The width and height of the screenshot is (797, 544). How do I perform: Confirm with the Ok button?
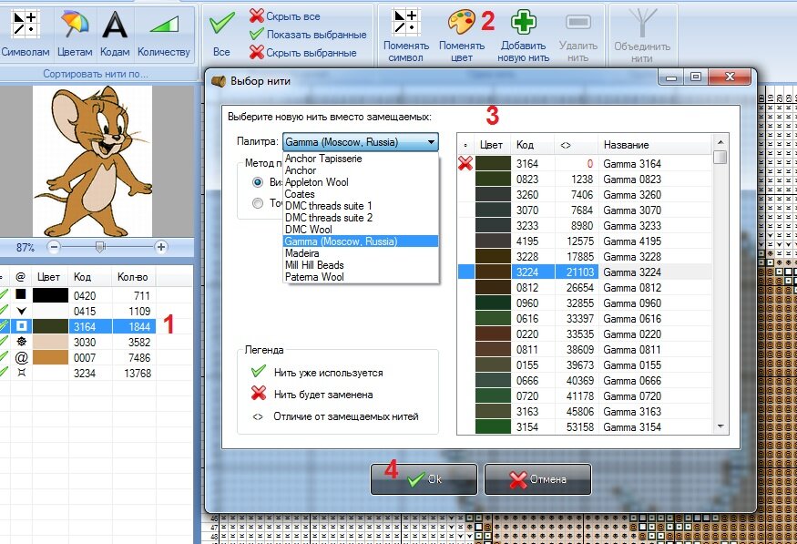click(424, 479)
